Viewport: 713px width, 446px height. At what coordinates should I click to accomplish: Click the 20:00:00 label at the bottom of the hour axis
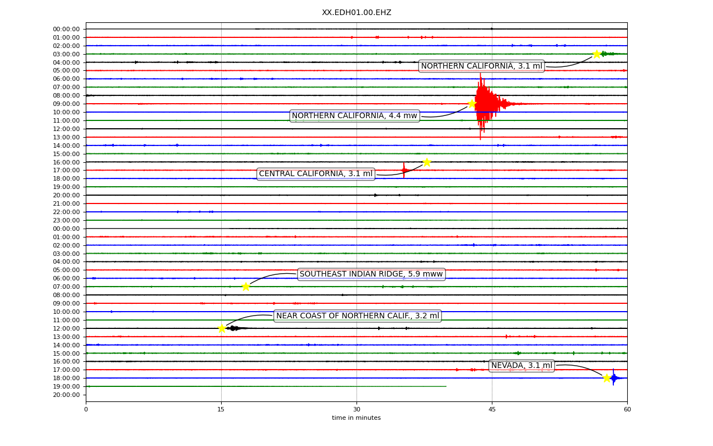tap(66, 395)
